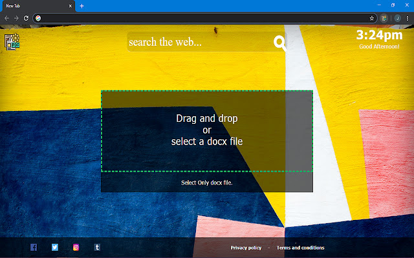Open the Tumblr icon in the footer
This screenshot has width=414, height=258.
(x=97, y=247)
